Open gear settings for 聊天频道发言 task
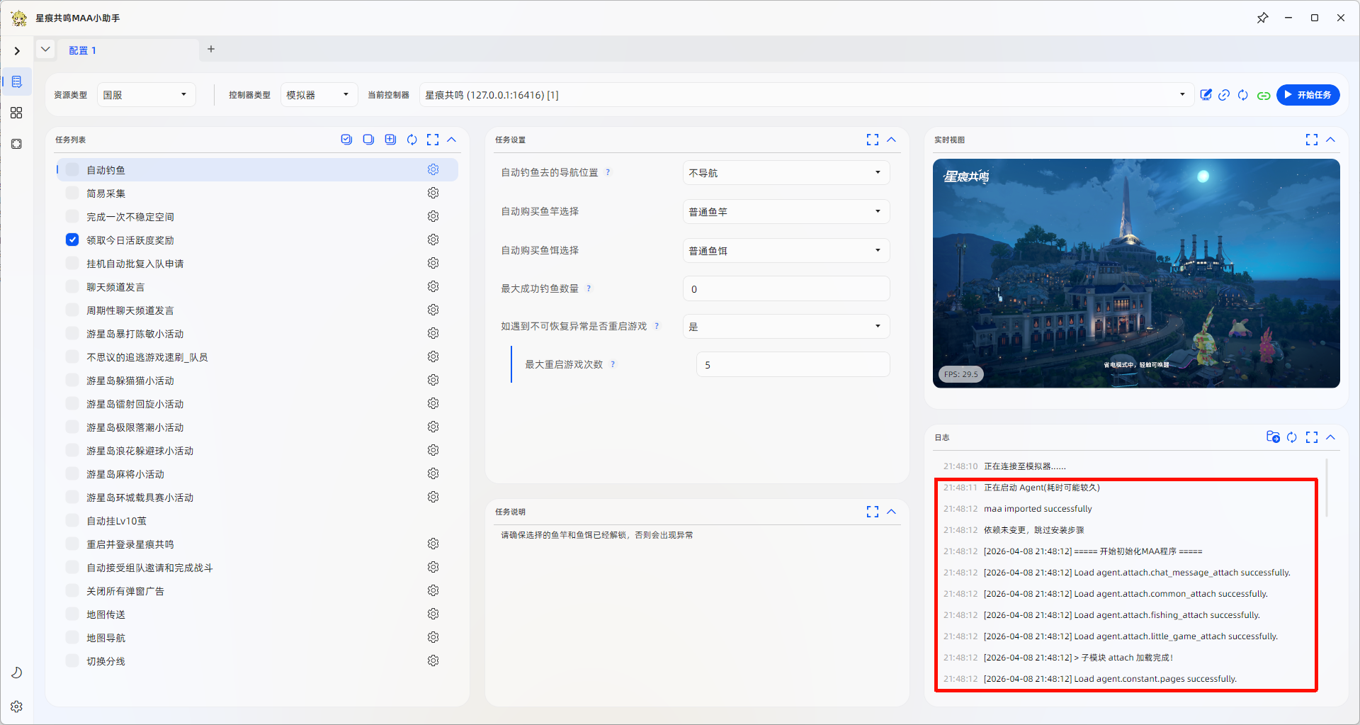The image size is (1360, 725). tap(433, 286)
